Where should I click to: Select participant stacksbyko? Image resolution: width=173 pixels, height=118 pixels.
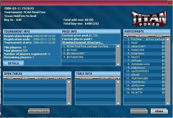point(145,82)
